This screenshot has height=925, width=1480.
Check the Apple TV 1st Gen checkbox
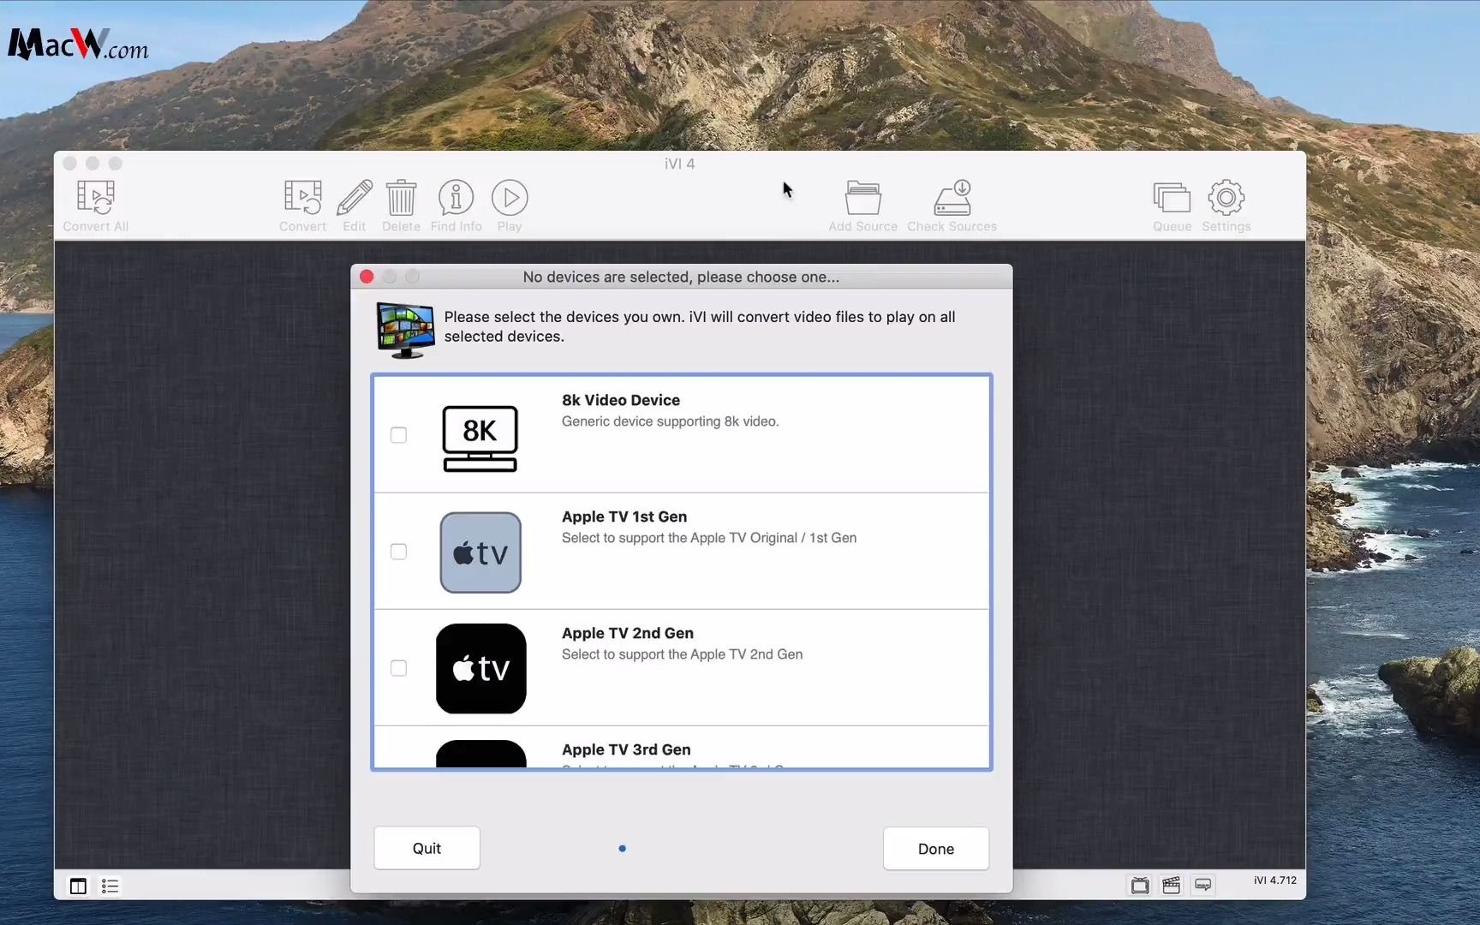coord(398,552)
